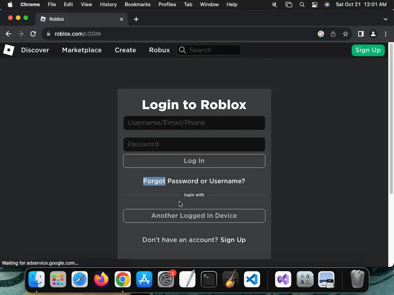Focus the Username/Email/Phone field

194,123
